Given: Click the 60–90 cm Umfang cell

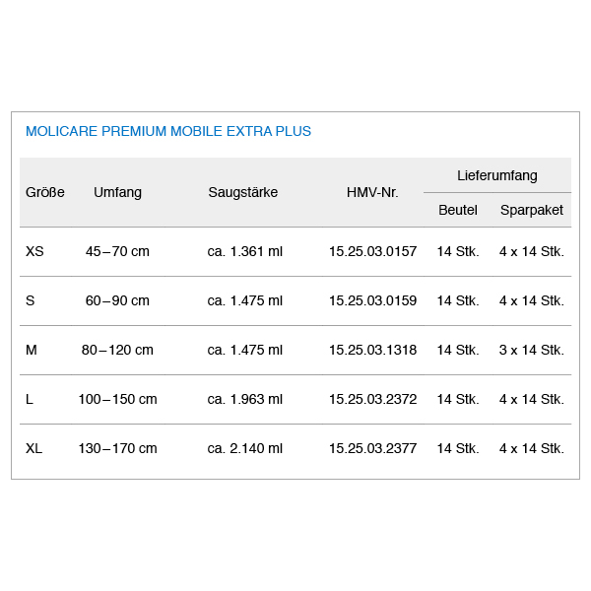Looking at the screenshot, I should pyautogui.click(x=117, y=300).
